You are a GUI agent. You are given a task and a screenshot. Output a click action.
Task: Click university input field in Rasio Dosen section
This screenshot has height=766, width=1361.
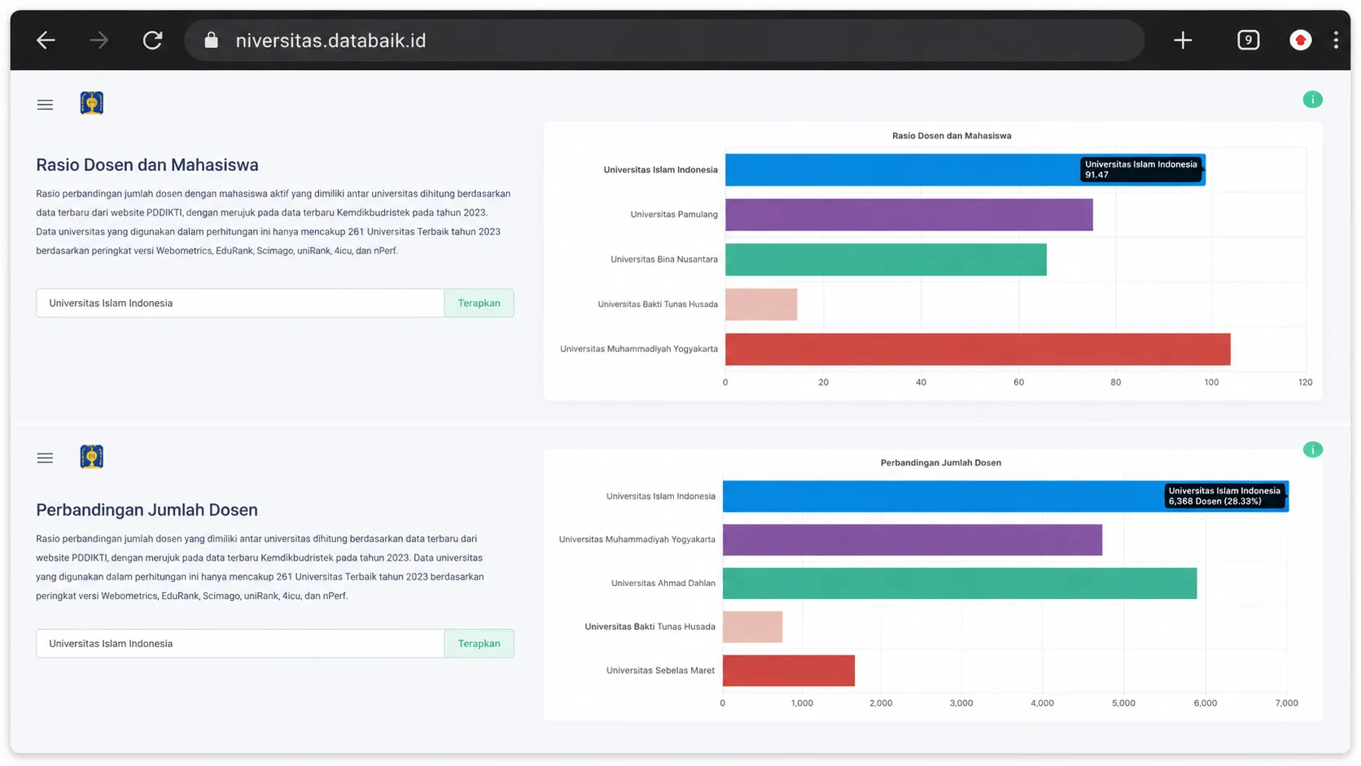[x=240, y=303]
